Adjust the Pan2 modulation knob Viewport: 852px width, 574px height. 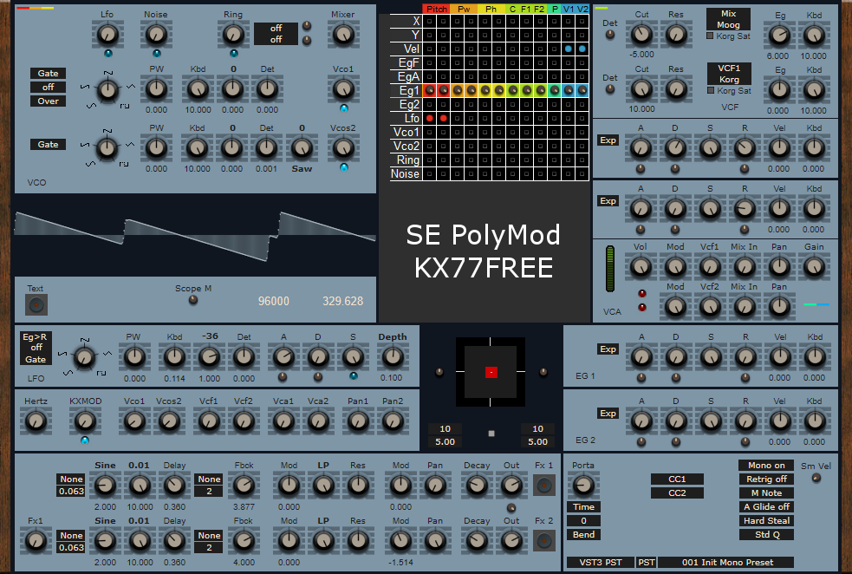tap(392, 421)
